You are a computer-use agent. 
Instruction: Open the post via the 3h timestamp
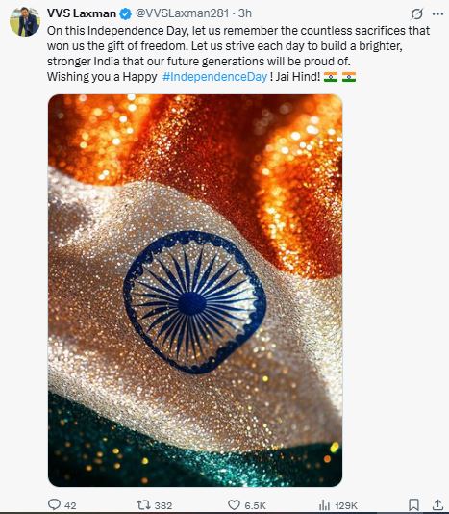[x=245, y=13]
